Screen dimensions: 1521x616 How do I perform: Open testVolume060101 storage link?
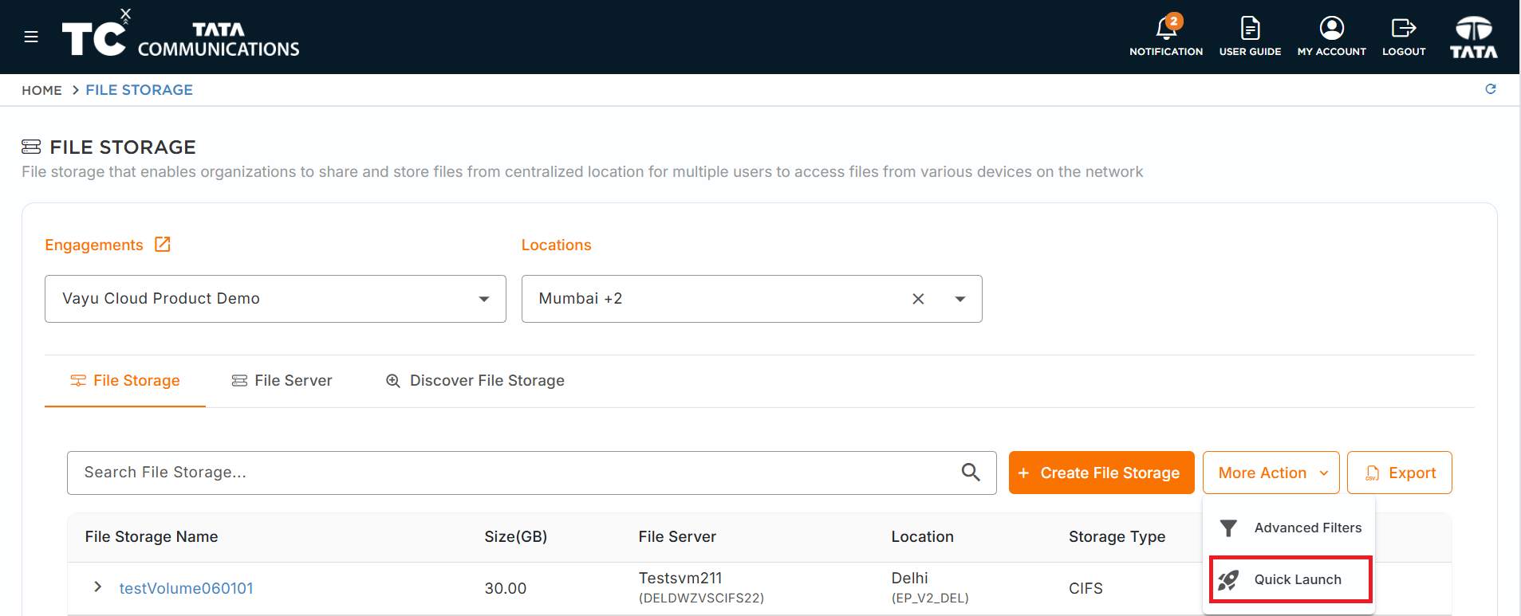(186, 588)
